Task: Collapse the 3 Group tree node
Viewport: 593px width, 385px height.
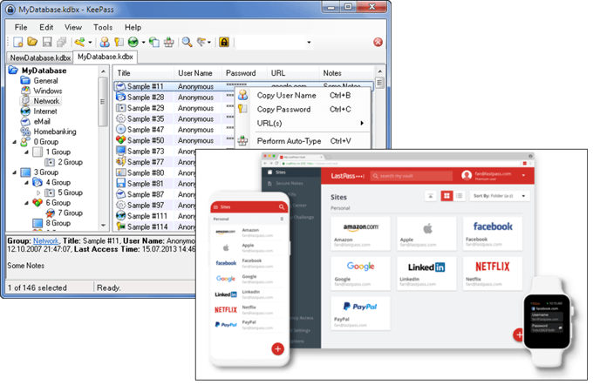Action: coord(14,172)
